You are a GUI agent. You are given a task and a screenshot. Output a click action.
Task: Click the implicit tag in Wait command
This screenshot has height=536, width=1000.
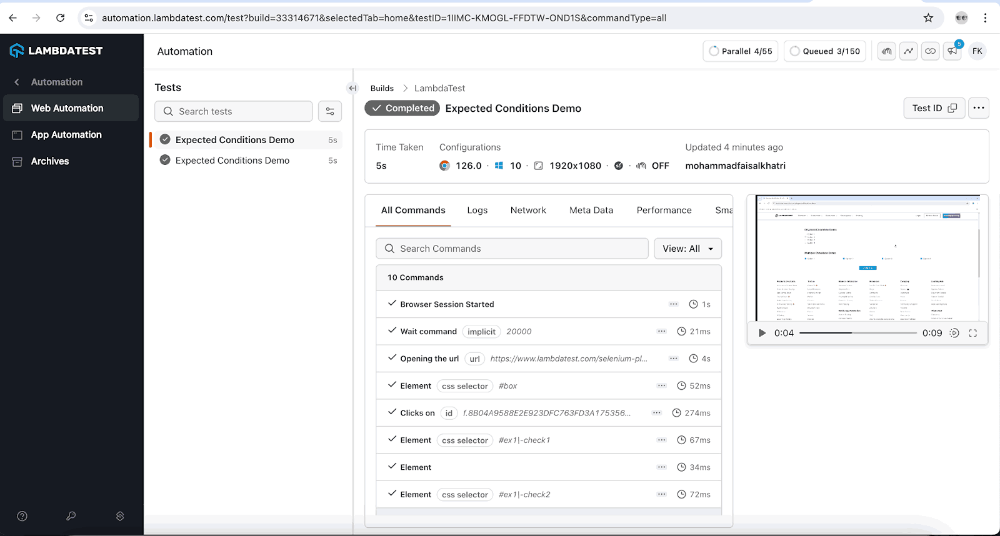click(x=481, y=332)
